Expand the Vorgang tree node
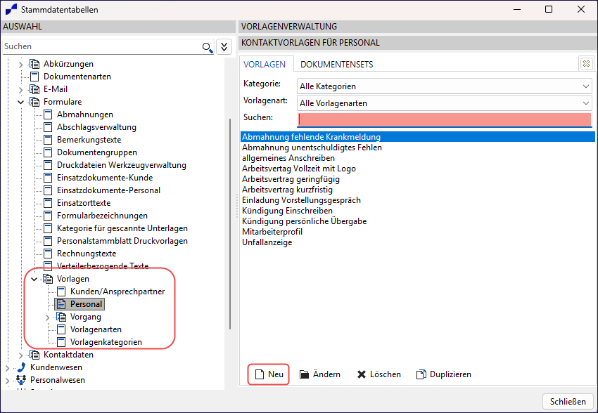Image resolution: width=598 pixels, height=413 pixels. point(47,317)
